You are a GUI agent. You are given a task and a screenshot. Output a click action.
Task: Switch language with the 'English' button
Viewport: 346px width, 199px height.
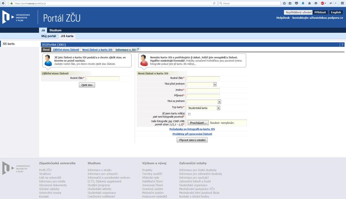[x=336, y=12]
